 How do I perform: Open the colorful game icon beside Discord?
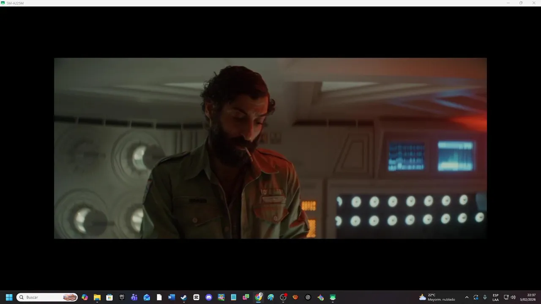(221, 297)
